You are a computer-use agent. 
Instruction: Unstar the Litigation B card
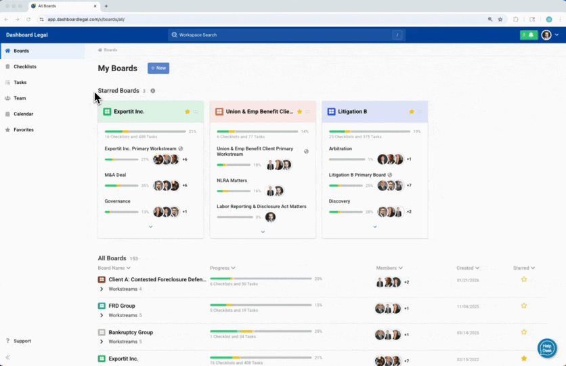click(411, 112)
